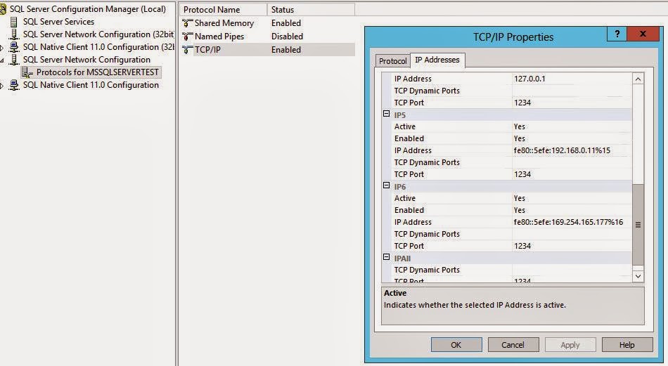Click the IP6 Enabled value Yes
Viewport: 668px width, 366px height.
pos(520,210)
